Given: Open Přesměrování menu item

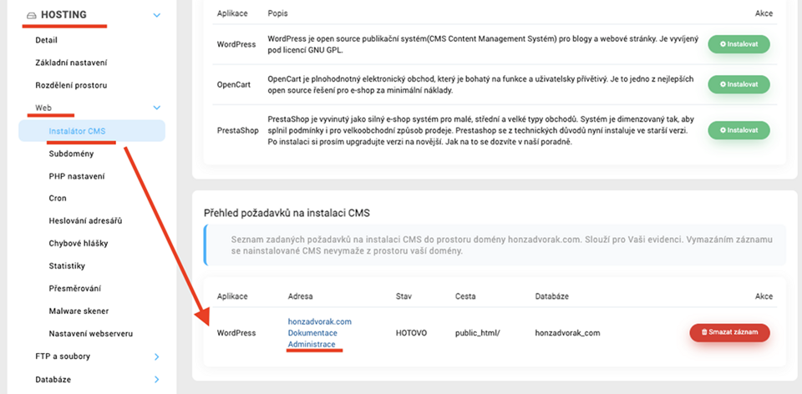Looking at the screenshot, I should tap(74, 288).
